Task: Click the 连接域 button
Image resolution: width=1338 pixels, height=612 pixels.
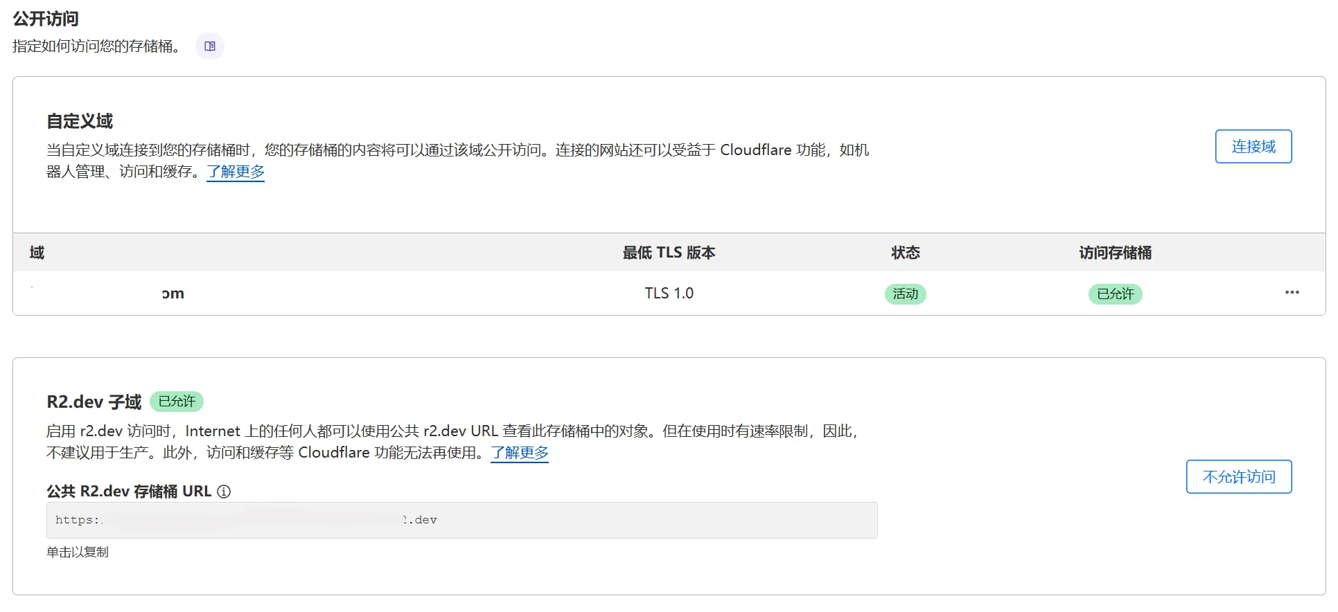Action: pyautogui.click(x=1253, y=147)
